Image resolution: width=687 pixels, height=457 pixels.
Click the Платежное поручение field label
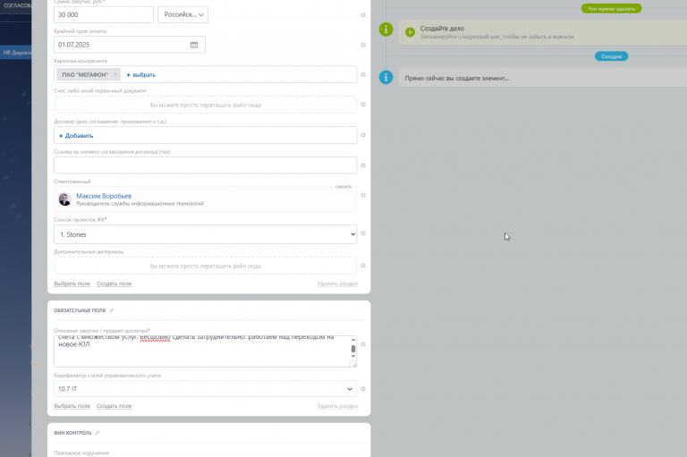coord(81,453)
